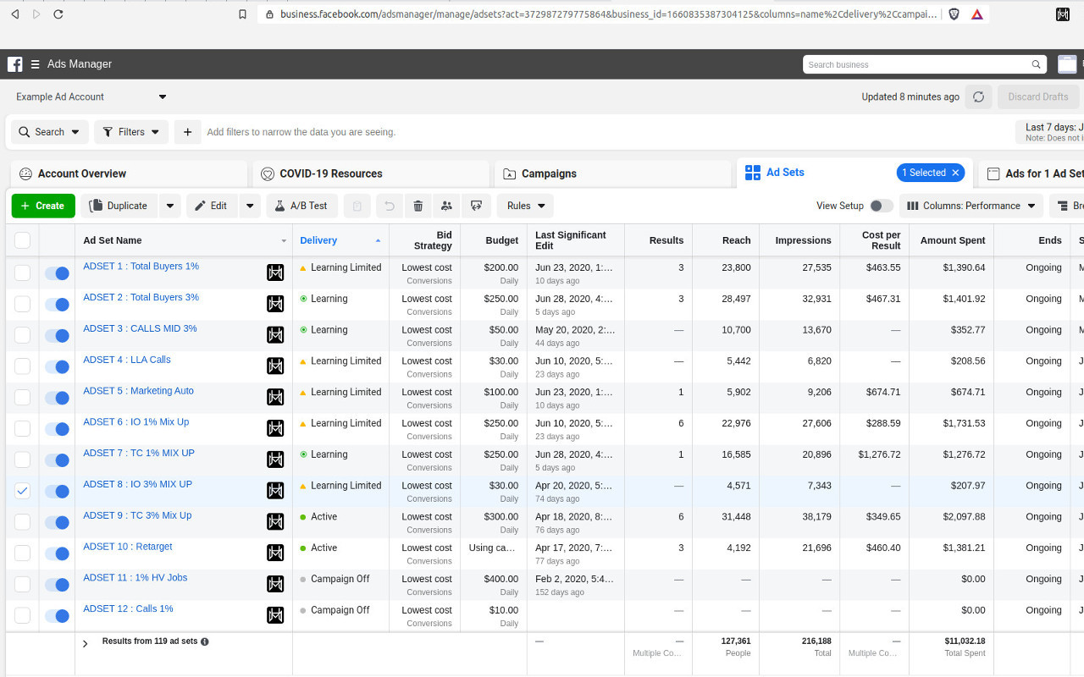This screenshot has width=1084, height=677.
Task: Click the trash delete icon in toolbar
Action: tap(418, 206)
